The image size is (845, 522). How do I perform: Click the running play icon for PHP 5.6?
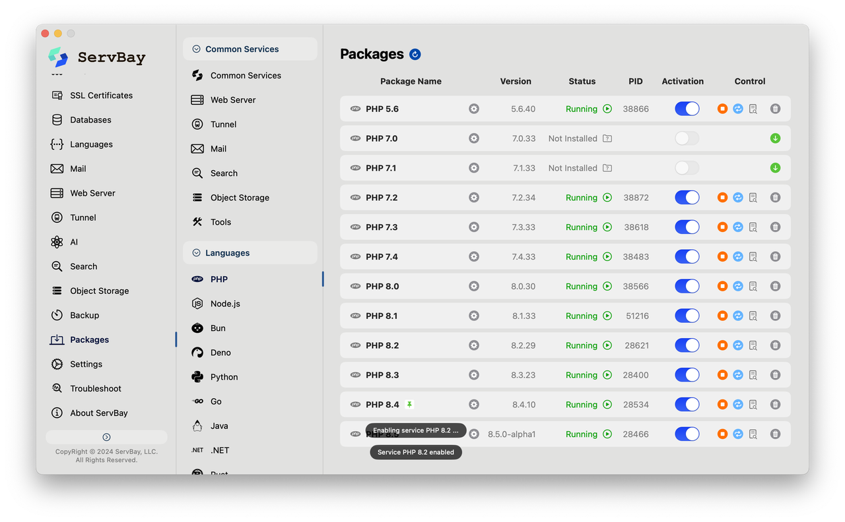[607, 109]
